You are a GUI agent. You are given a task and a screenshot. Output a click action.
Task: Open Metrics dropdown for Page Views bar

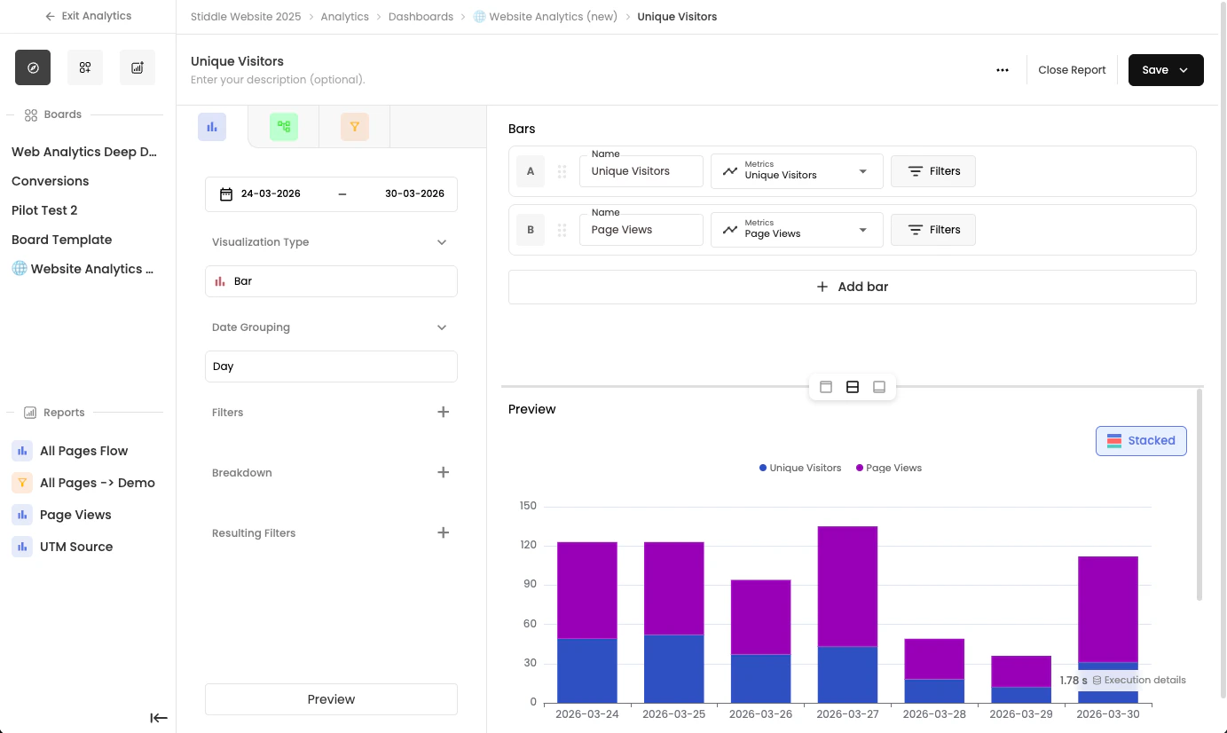pyautogui.click(x=797, y=230)
